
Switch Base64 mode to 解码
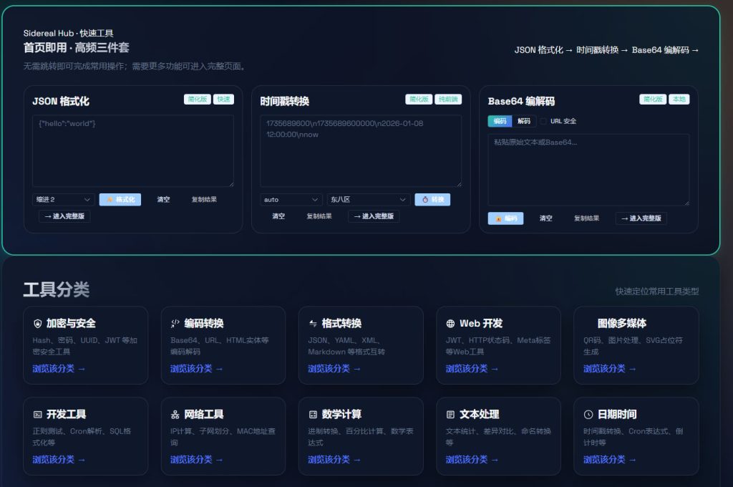point(524,122)
